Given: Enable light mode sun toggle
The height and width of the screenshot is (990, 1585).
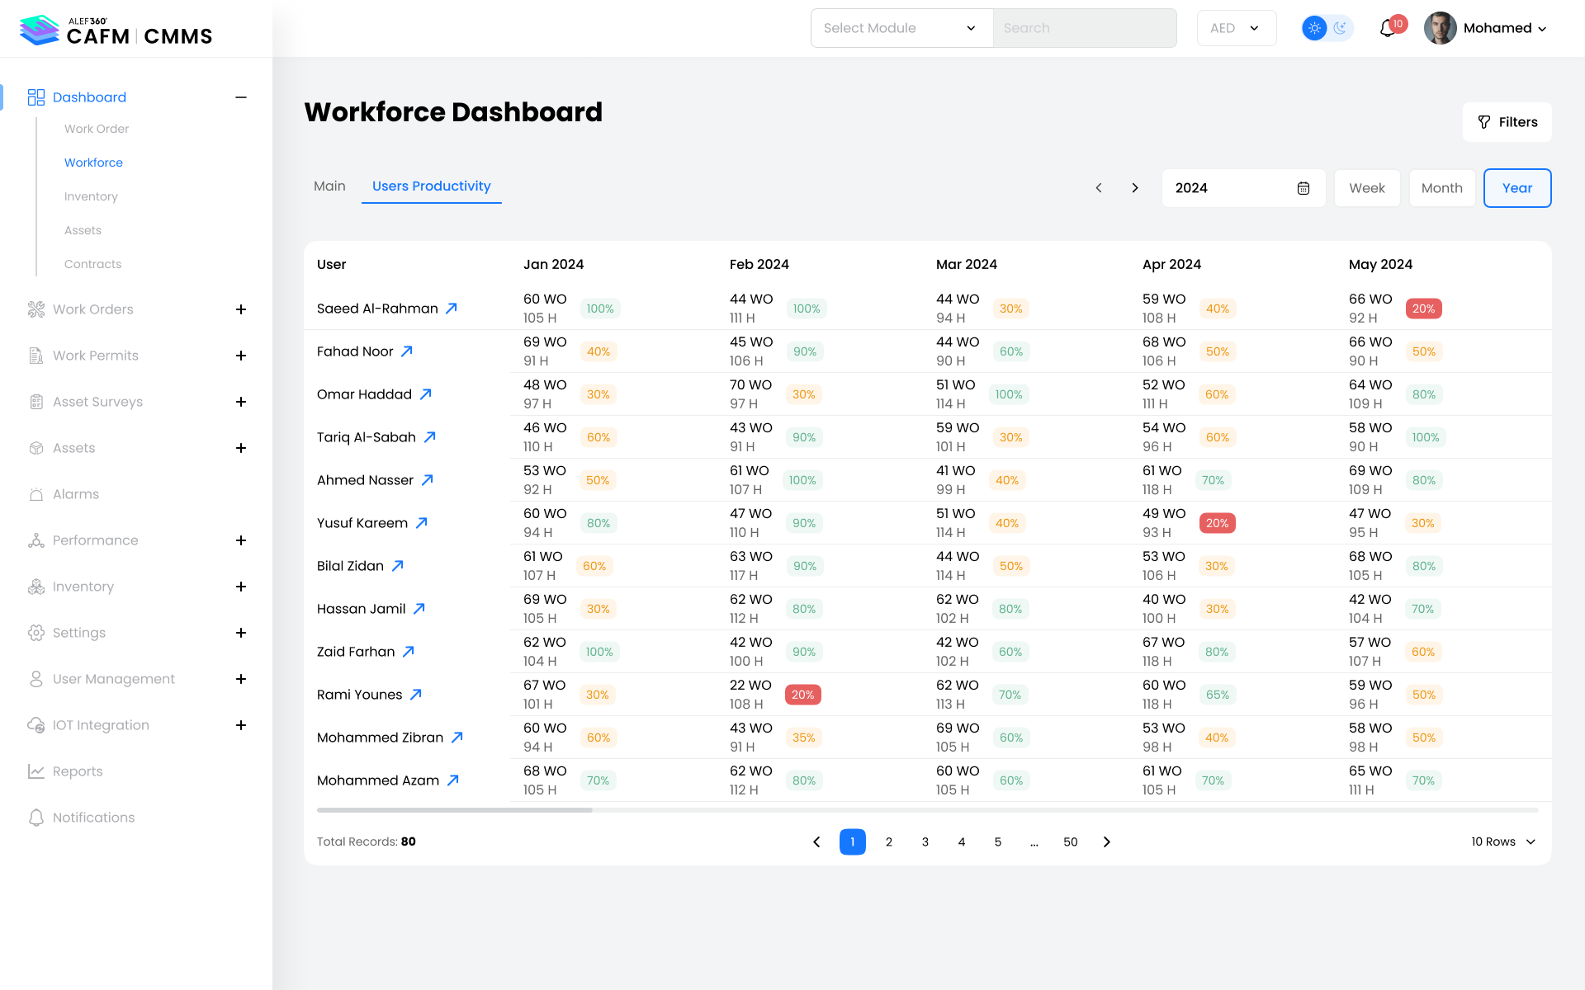Looking at the screenshot, I should [1314, 28].
